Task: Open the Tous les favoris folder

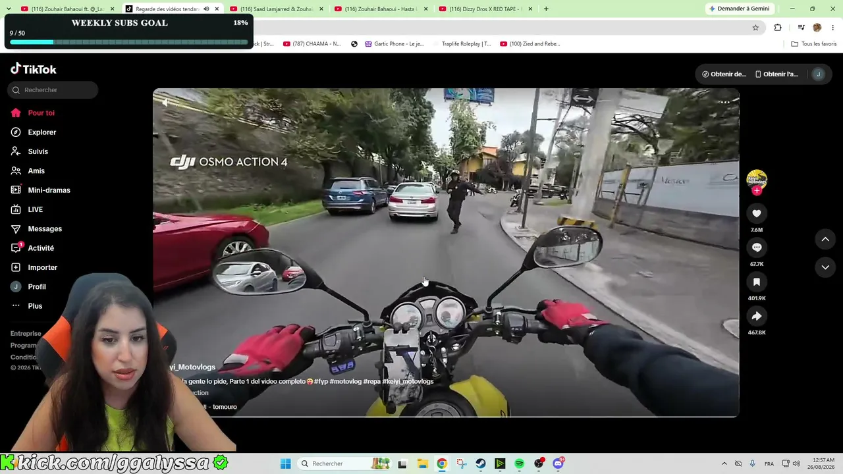Action: (x=814, y=44)
